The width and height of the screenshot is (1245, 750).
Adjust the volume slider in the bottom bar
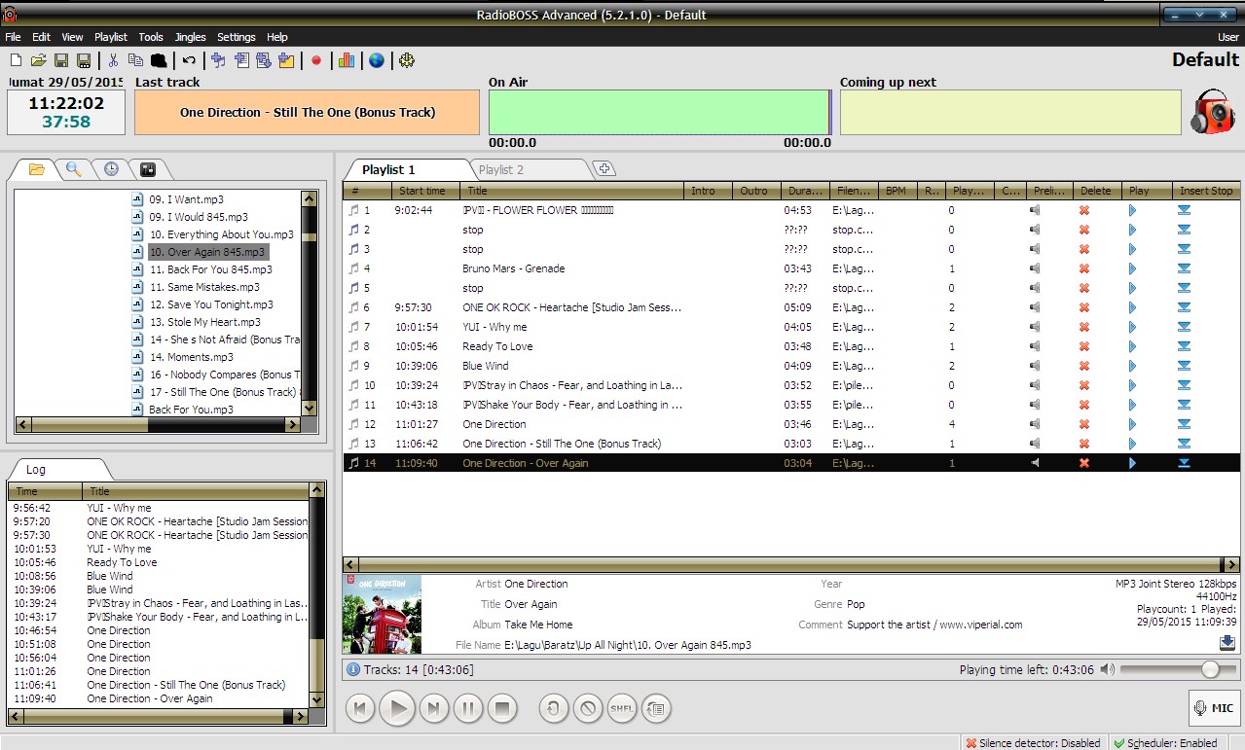point(1210,669)
